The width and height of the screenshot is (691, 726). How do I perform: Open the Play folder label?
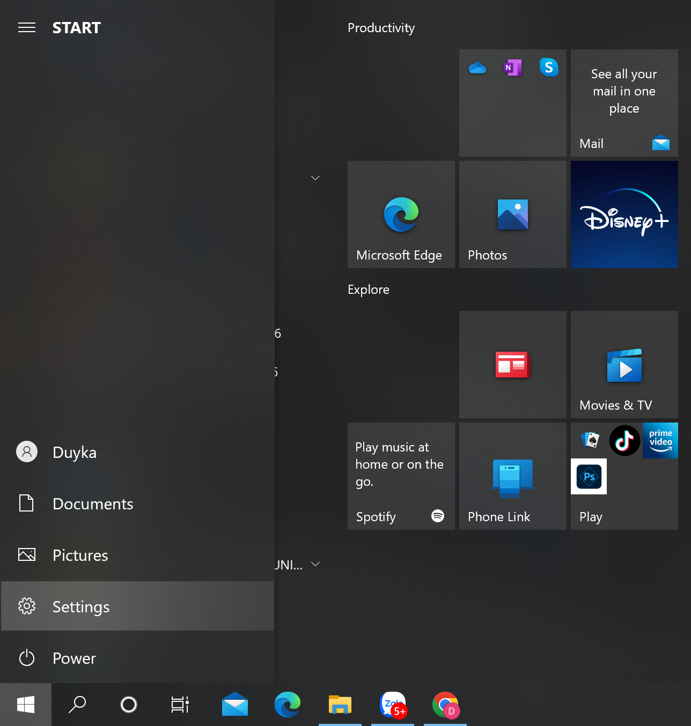[591, 517]
